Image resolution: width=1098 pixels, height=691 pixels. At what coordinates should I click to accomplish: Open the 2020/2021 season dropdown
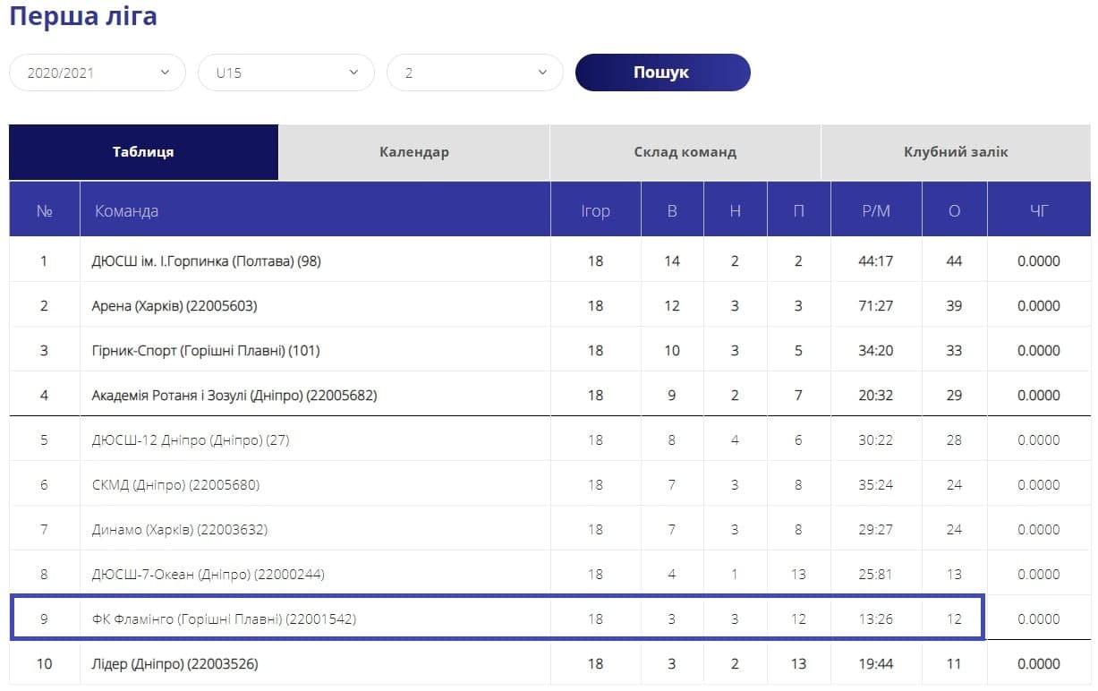tap(98, 73)
